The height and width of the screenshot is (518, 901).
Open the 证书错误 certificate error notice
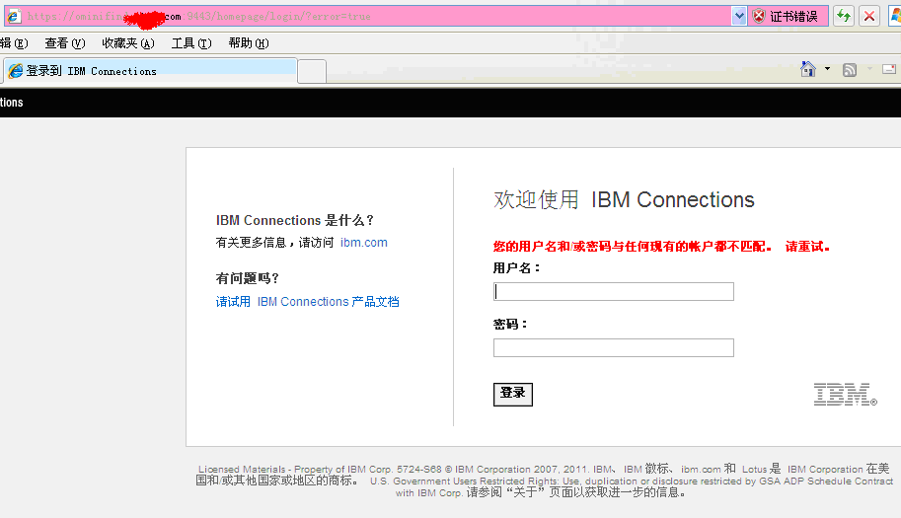tap(793, 16)
